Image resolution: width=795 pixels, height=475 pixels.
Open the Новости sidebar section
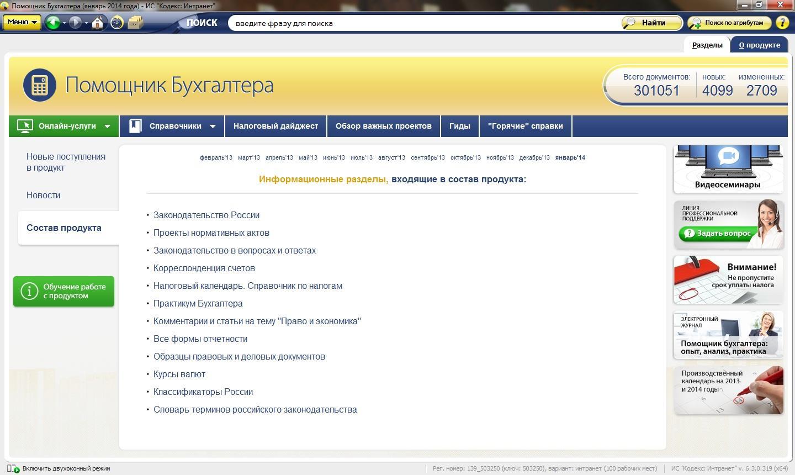coord(43,195)
